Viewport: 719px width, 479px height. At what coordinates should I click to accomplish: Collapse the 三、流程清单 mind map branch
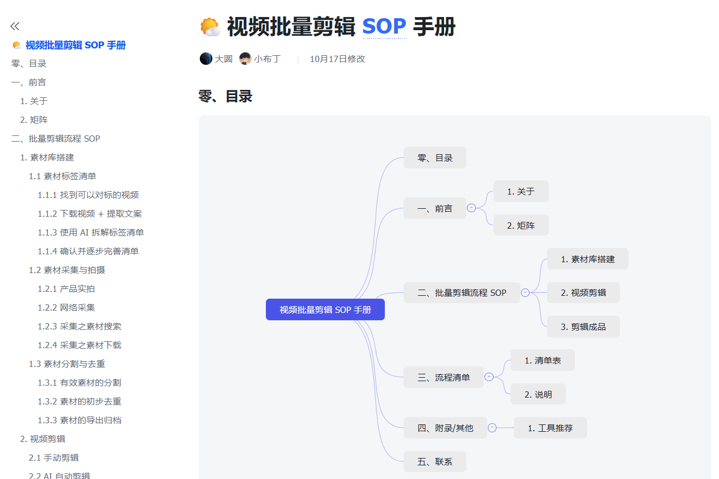point(488,377)
